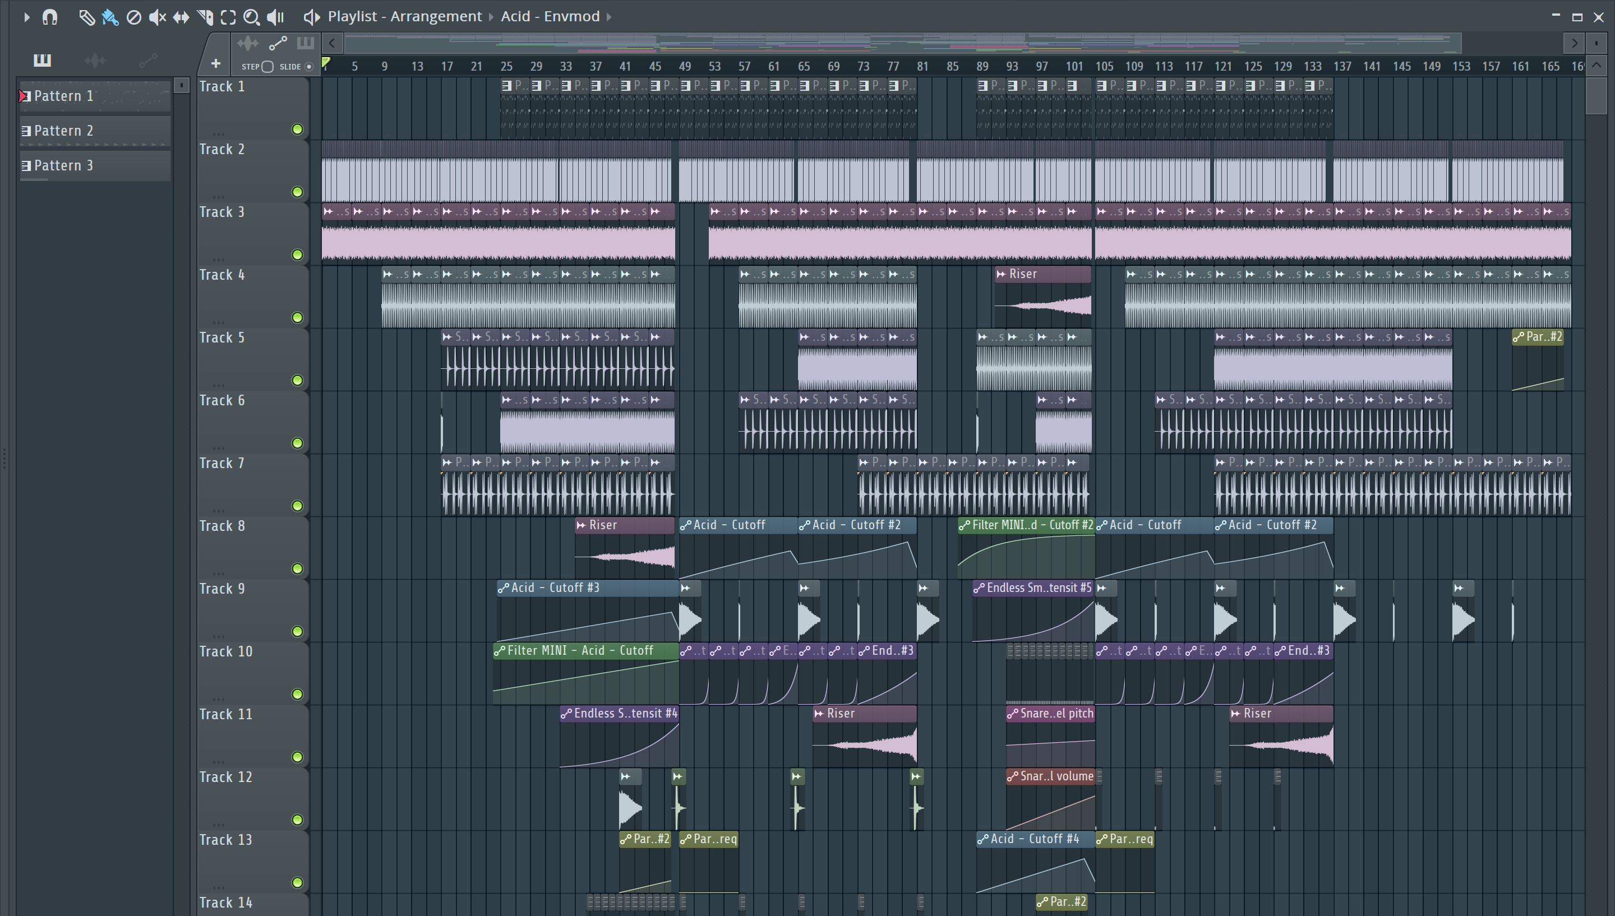Select the Slice blade tool
Image resolution: width=1615 pixels, height=916 pixels.
tap(205, 17)
